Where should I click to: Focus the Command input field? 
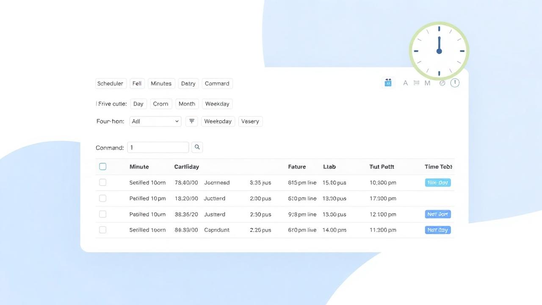click(158, 147)
